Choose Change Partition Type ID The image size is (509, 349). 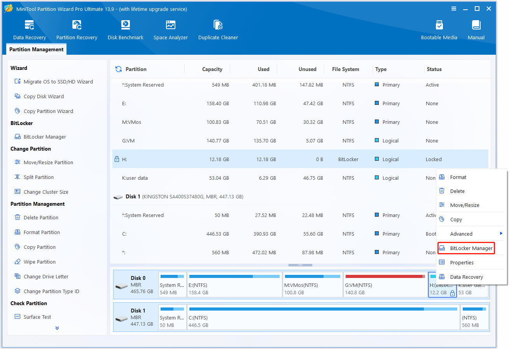(47, 291)
